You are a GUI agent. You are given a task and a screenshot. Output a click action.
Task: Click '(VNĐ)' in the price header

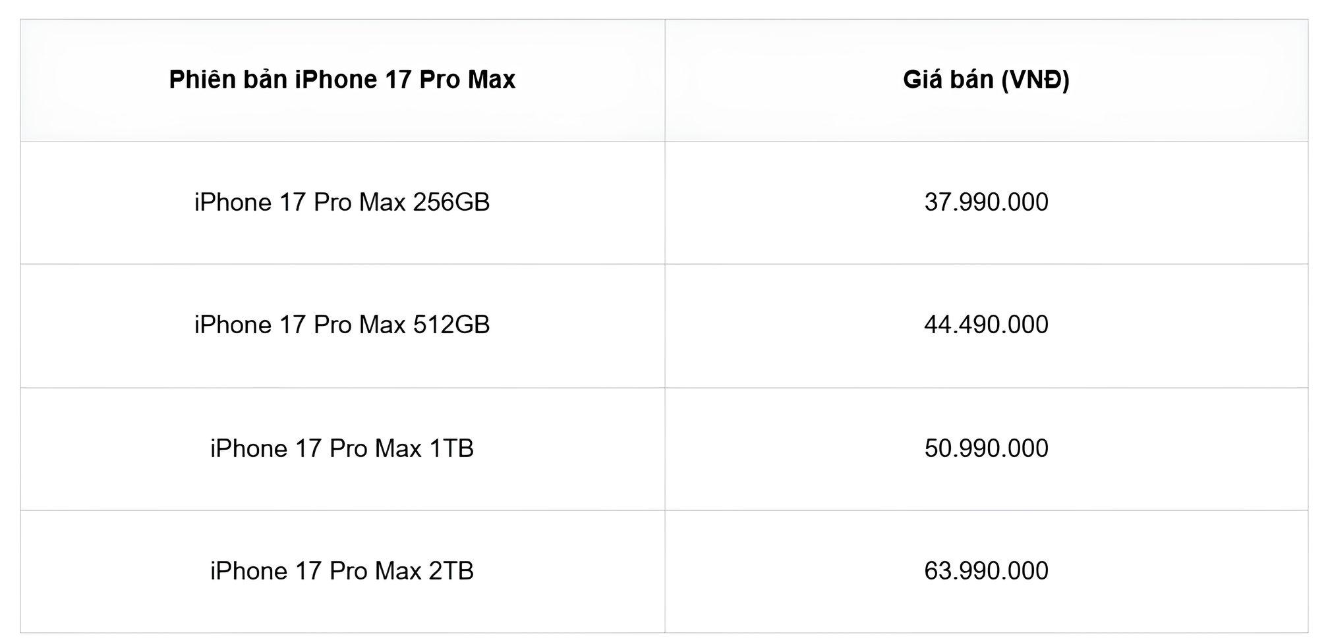[1035, 80]
